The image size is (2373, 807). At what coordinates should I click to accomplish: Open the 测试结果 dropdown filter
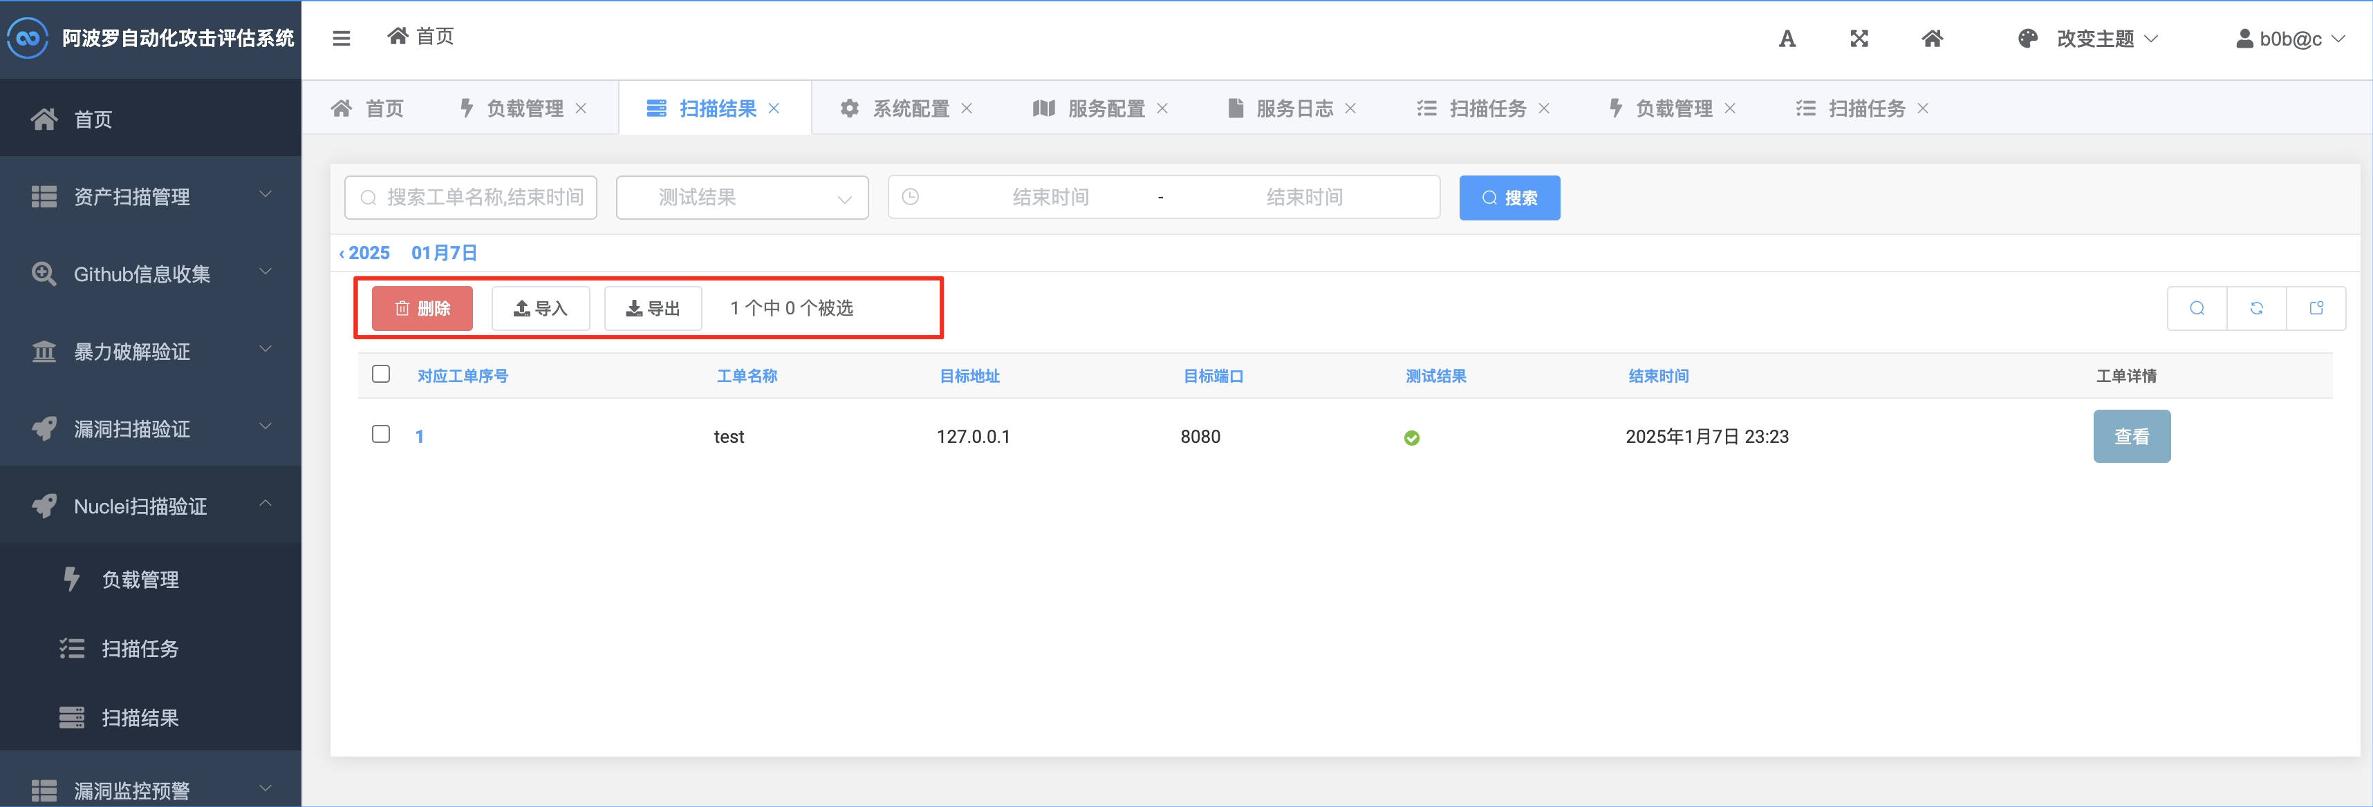(741, 197)
